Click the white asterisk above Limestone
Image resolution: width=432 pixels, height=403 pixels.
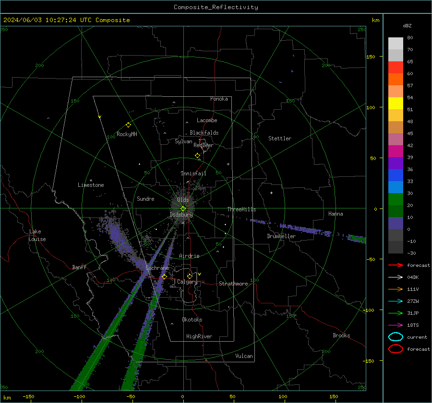(x=91, y=181)
